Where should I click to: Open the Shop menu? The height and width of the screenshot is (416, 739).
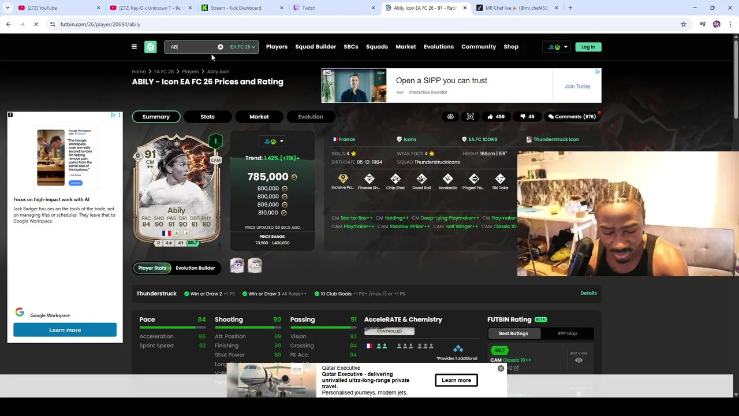(x=511, y=47)
